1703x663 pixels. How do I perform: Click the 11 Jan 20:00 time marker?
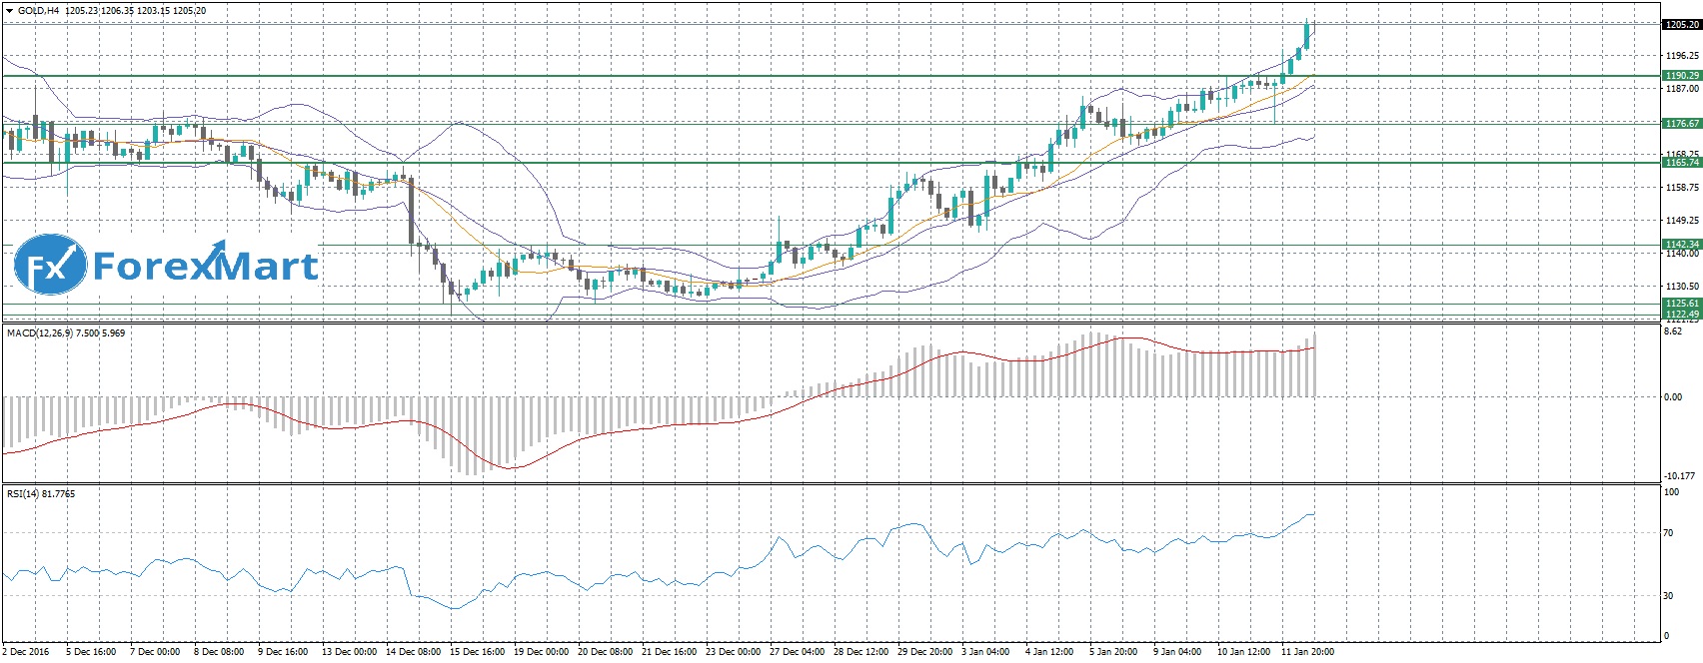click(1306, 652)
